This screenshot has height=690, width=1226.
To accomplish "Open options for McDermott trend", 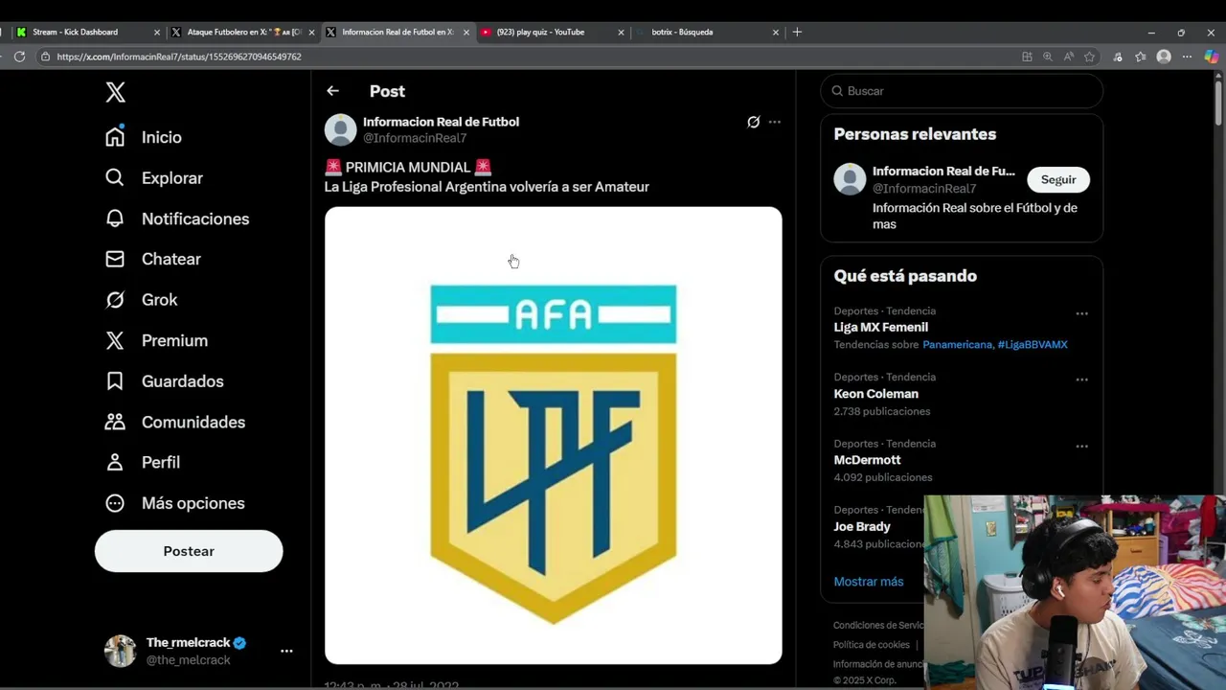I will (x=1081, y=446).
